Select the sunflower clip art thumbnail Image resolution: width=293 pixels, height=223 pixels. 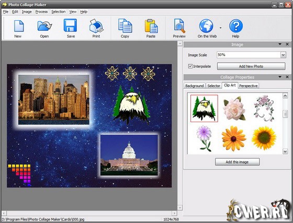264,138
